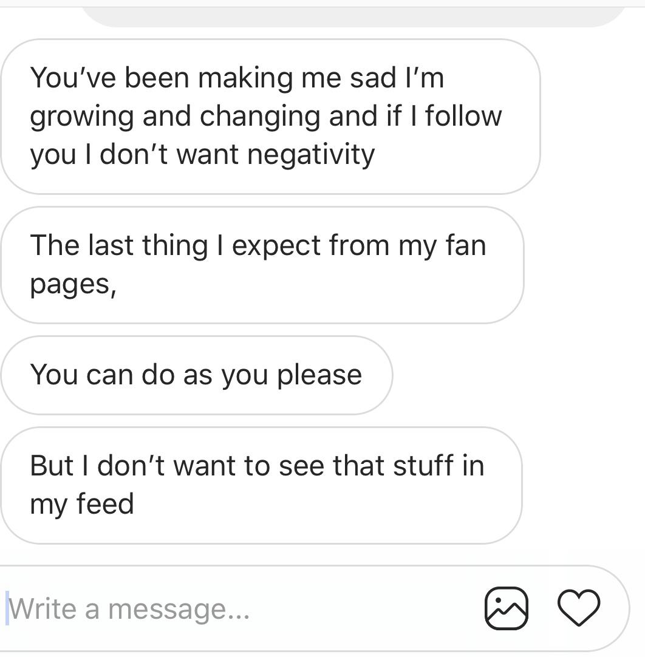Click "my feed" text in the last message

tap(82, 504)
